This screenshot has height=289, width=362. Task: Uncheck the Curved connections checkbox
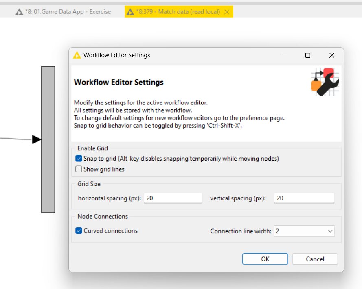pyautogui.click(x=79, y=231)
